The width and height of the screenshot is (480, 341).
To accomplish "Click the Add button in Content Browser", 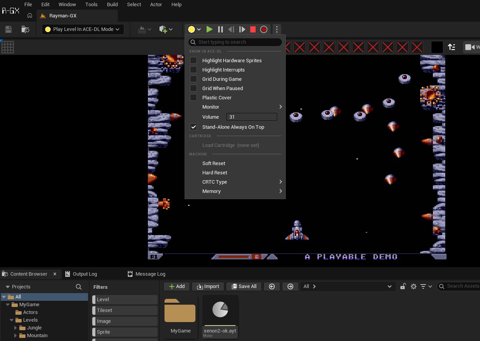I will coord(176,286).
